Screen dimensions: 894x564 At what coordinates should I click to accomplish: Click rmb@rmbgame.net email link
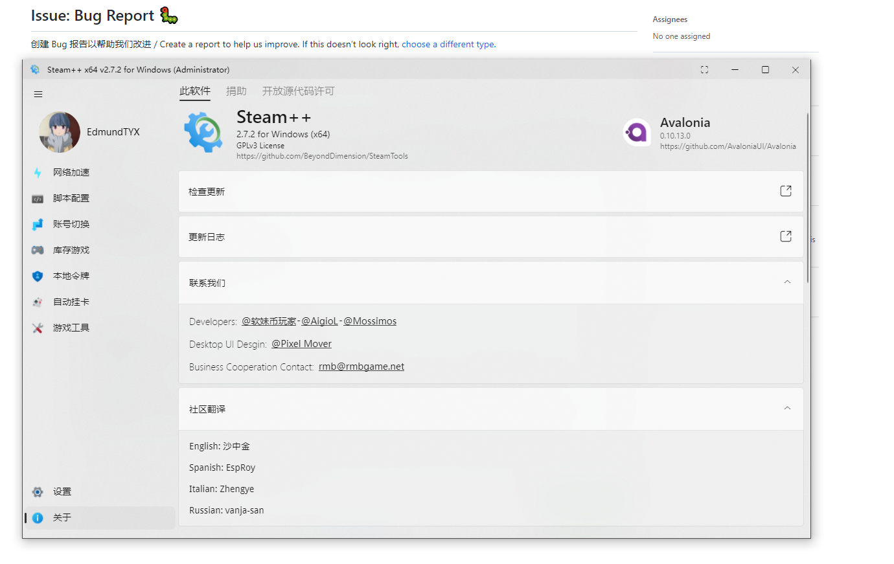click(361, 367)
